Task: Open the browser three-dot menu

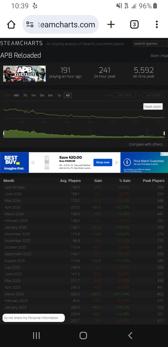Action: tap(157, 25)
